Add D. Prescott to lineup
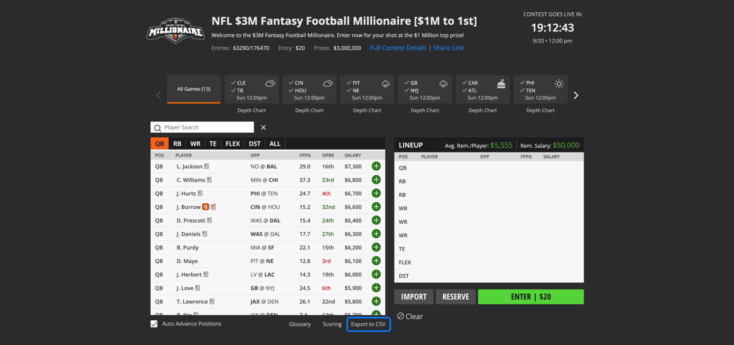This screenshot has width=734, height=345. 376,220
